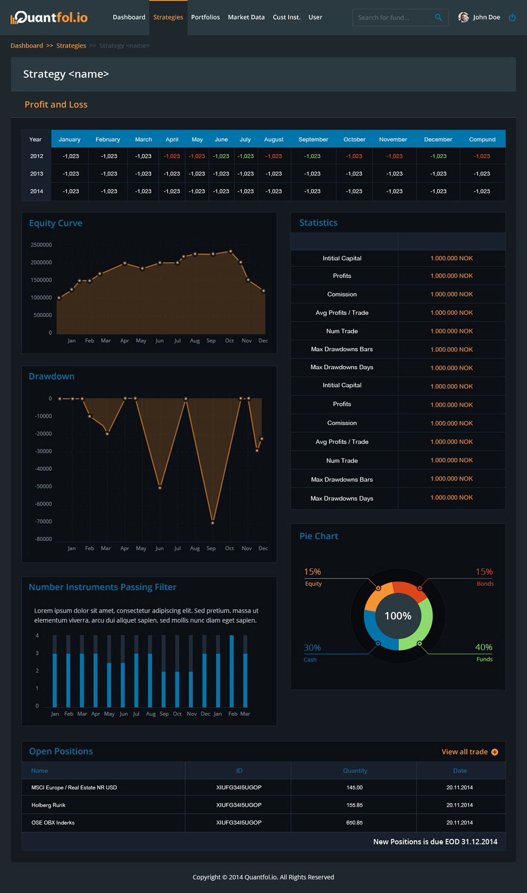Click John Doe's avatar picture
This screenshot has height=893, width=527.
(463, 17)
